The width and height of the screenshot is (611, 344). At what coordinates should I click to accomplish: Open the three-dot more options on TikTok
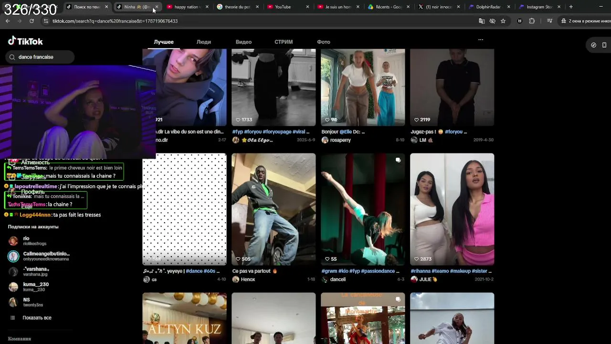[481, 40]
